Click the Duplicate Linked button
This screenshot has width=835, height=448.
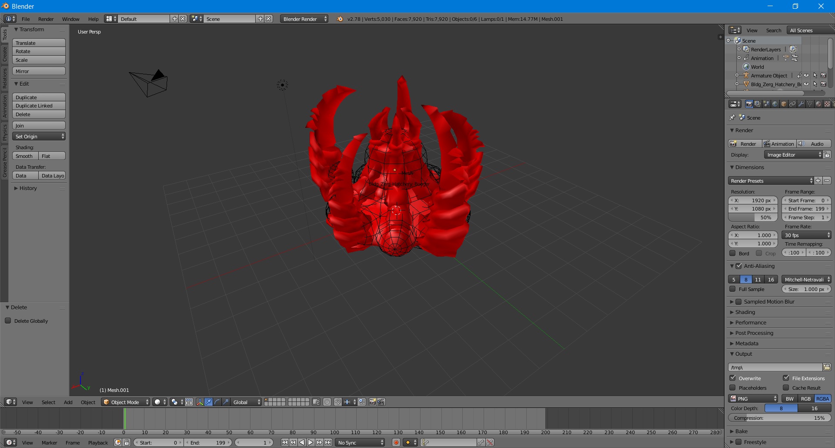tap(39, 106)
